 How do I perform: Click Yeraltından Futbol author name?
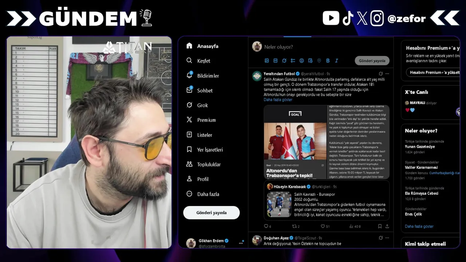279,74
